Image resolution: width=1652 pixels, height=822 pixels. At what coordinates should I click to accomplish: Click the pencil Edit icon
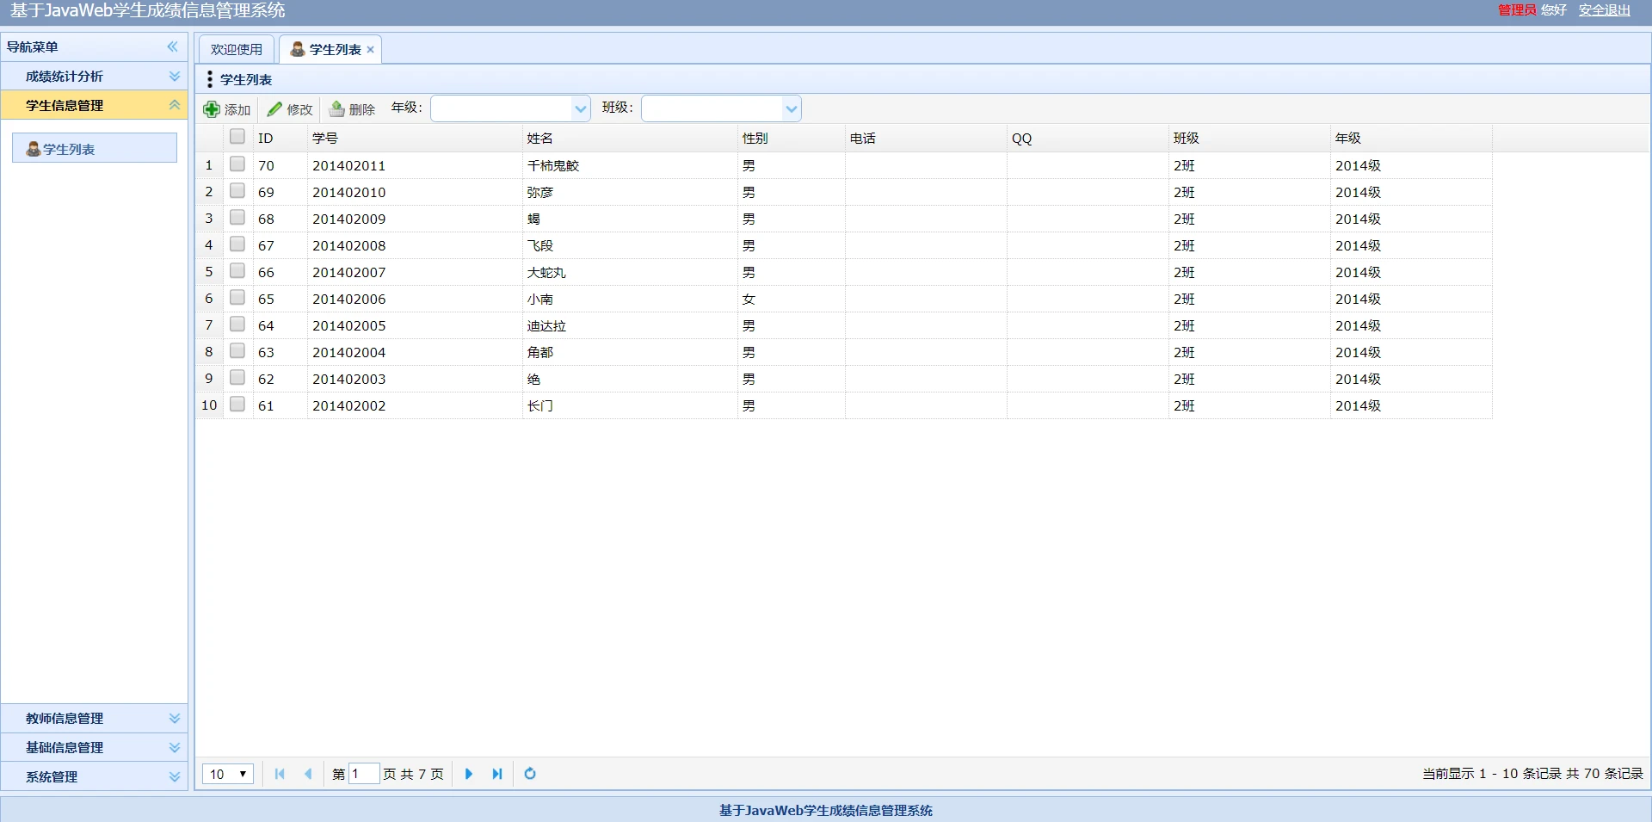click(x=274, y=109)
